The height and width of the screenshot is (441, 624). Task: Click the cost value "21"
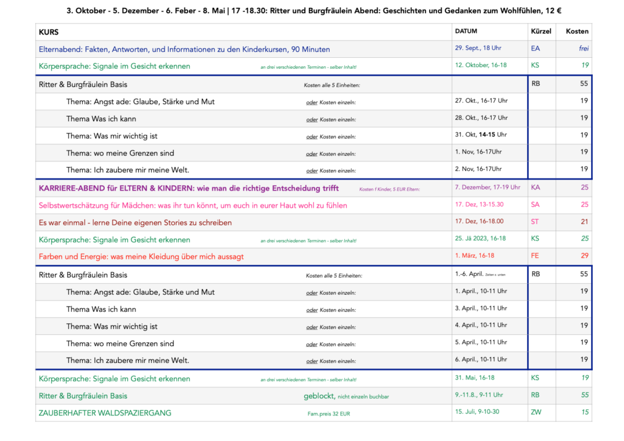584,222
